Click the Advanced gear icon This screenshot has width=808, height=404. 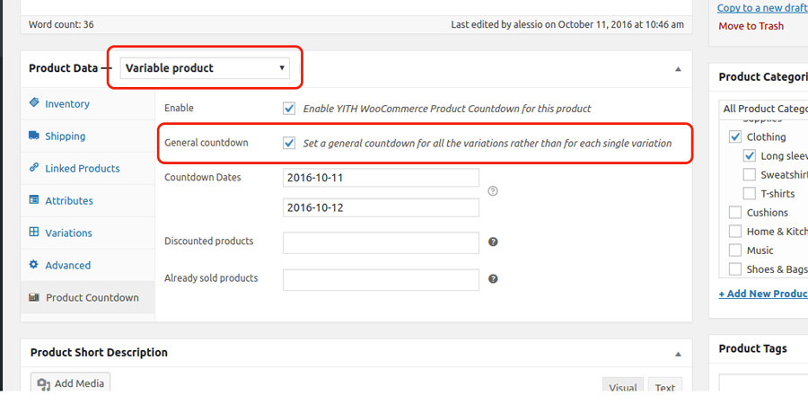click(x=34, y=264)
